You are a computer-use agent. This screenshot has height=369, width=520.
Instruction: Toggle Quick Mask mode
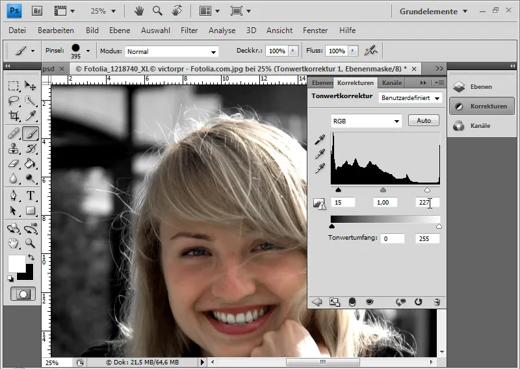(23, 294)
